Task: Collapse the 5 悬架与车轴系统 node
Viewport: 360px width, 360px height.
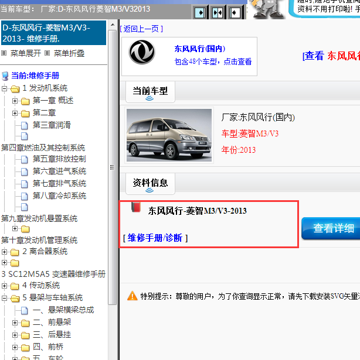Action: point(4,298)
